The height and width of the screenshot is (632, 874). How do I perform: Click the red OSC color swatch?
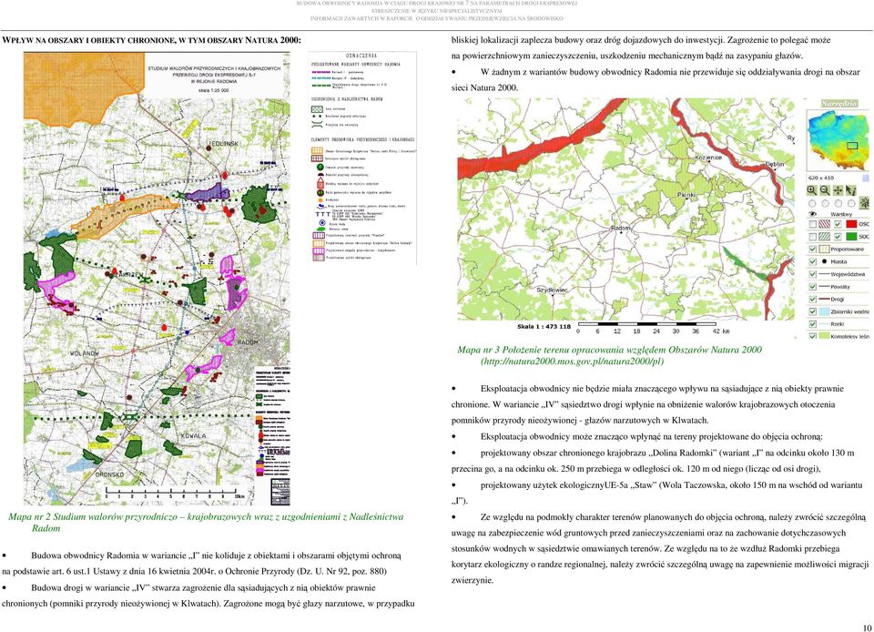click(852, 224)
